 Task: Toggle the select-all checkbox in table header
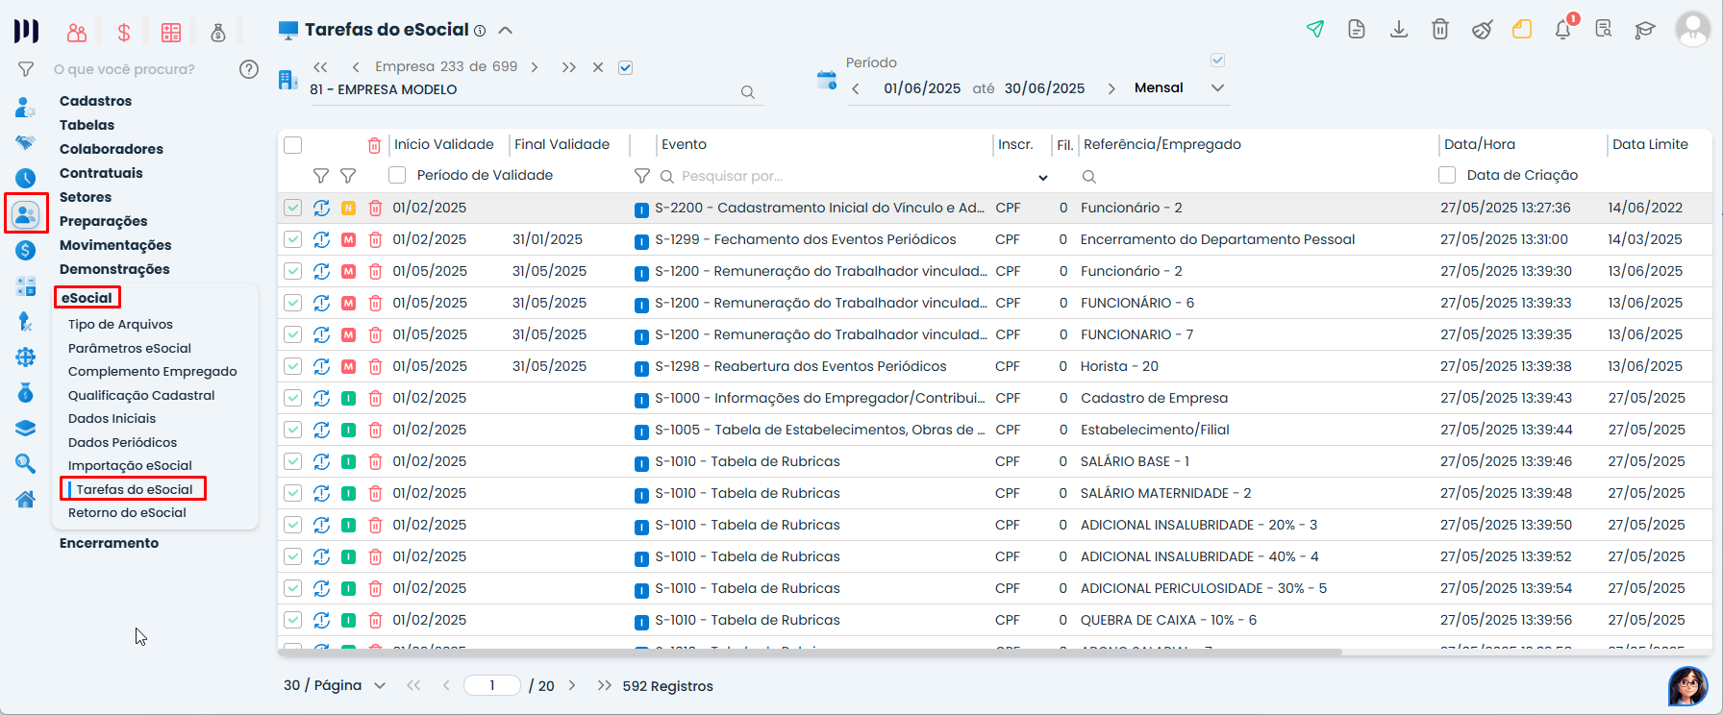point(293,145)
